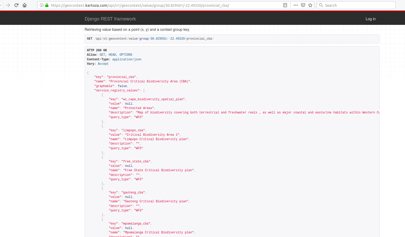Save the page to Pocket

303,5
